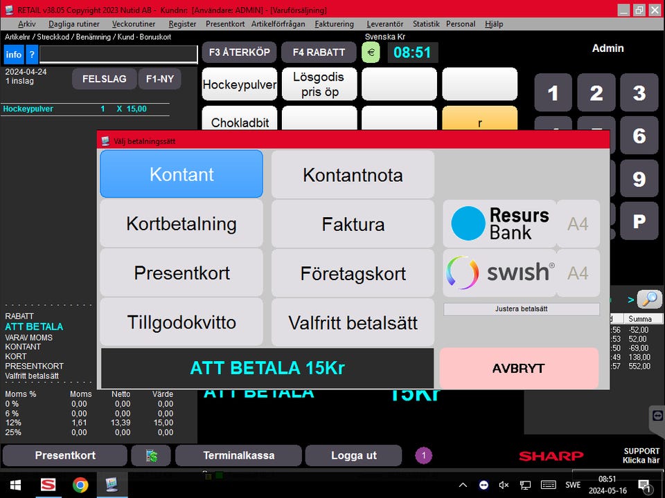The image size is (665, 498).
Task: Select Hockeypulver quick item button
Action: pos(240,84)
